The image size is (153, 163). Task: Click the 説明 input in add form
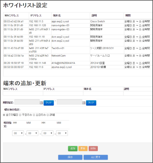pos(138,94)
